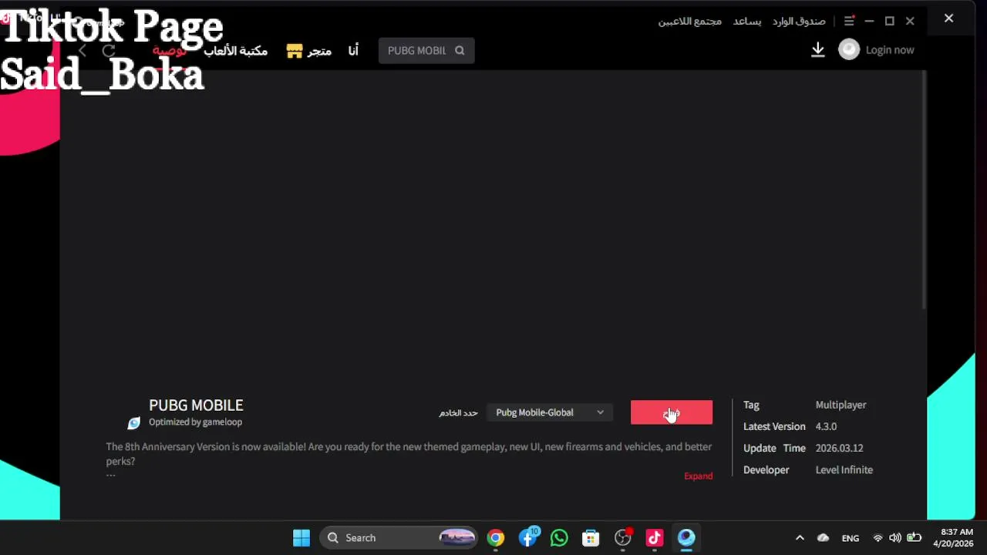The image size is (987, 555).
Task: Open Facebook from the taskbar
Action: coord(527,538)
